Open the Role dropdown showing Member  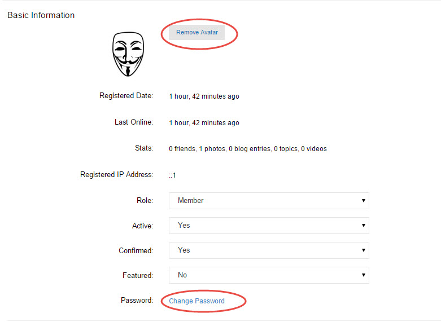pyautogui.click(x=269, y=201)
